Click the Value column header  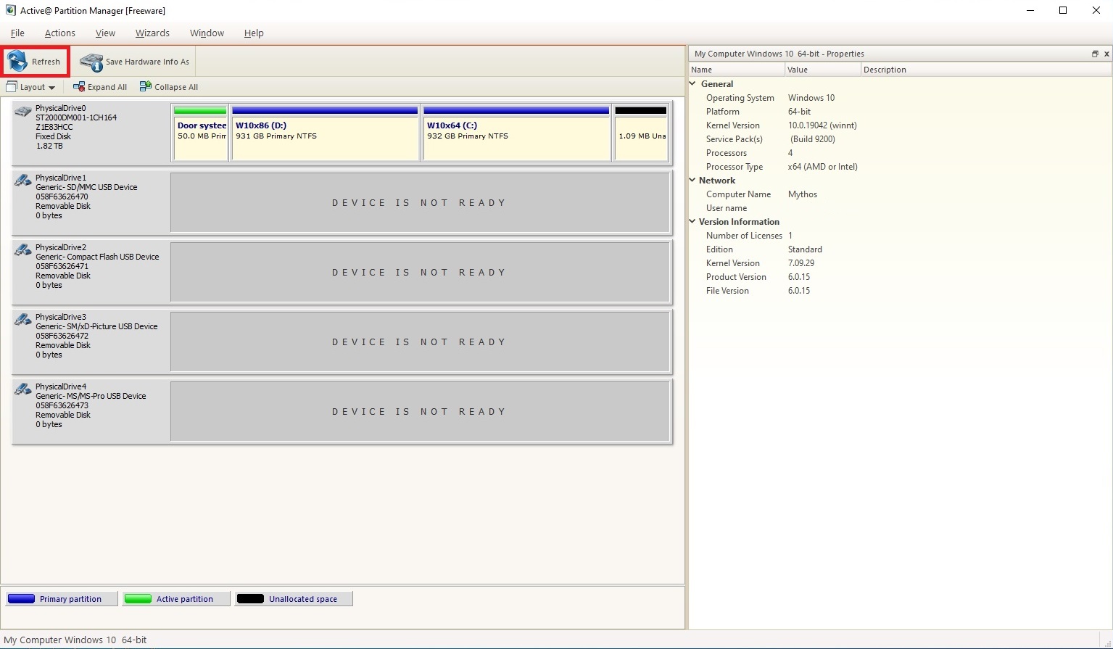(x=822, y=70)
